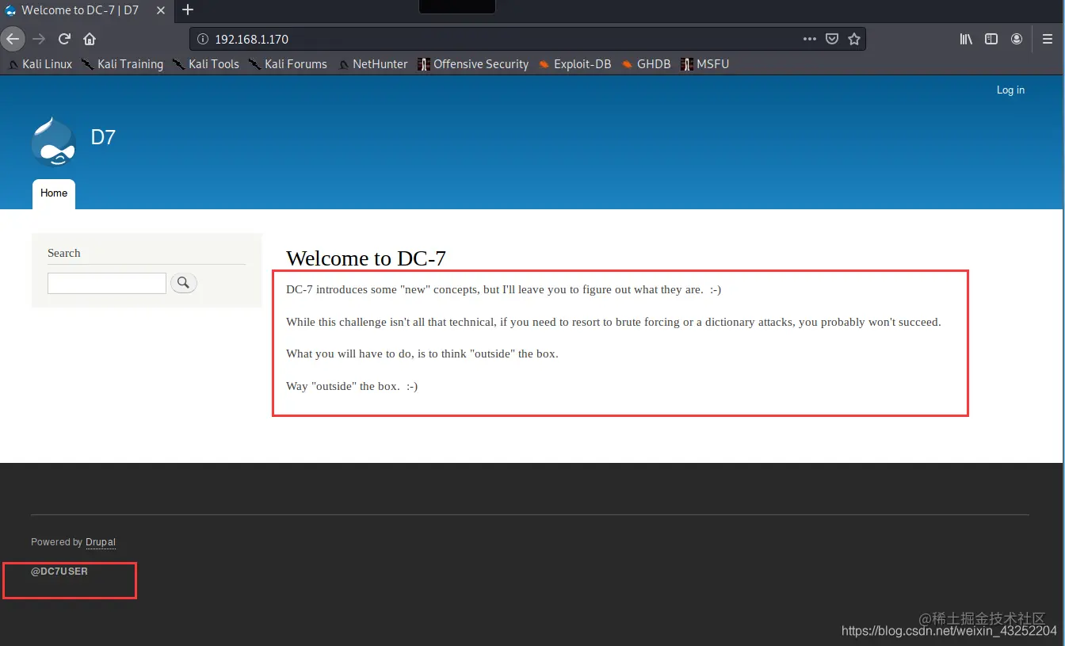1065x646 pixels.
Task: Bookmark this page with star icon
Action: pyautogui.click(x=854, y=39)
